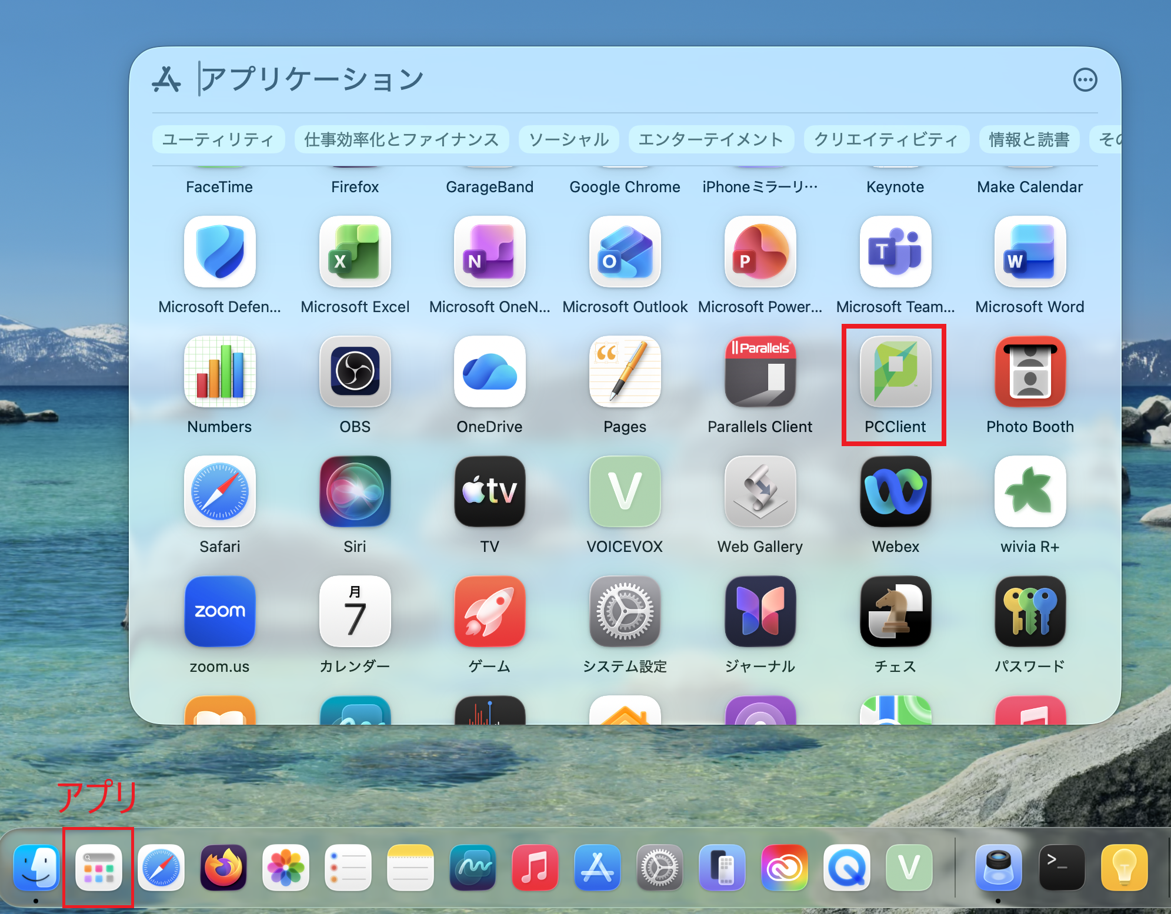1171x914 pixels.
Task: Select the 仕事効率化とファイナンス category
Action: [402, 139]
